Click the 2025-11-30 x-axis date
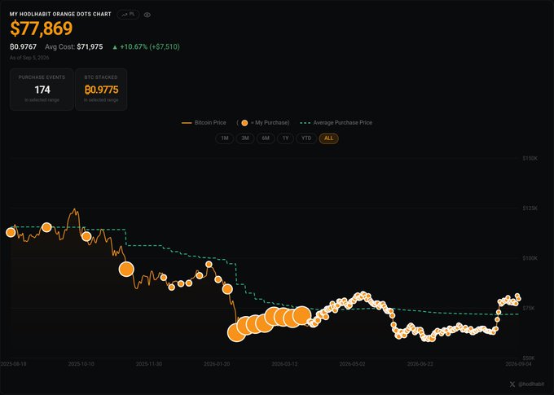 (x=149, y=364)
